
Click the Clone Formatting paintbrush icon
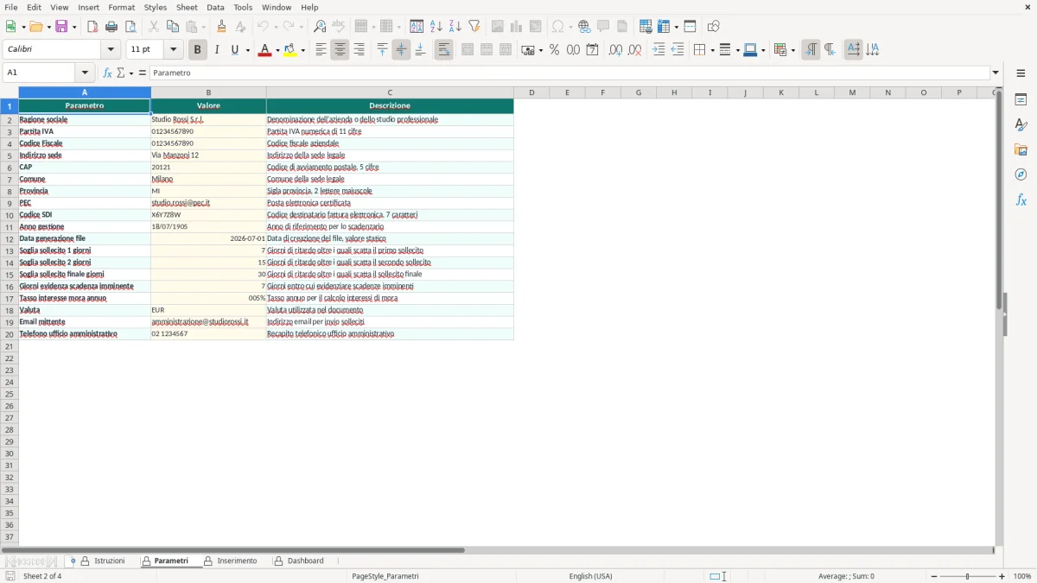222,27
